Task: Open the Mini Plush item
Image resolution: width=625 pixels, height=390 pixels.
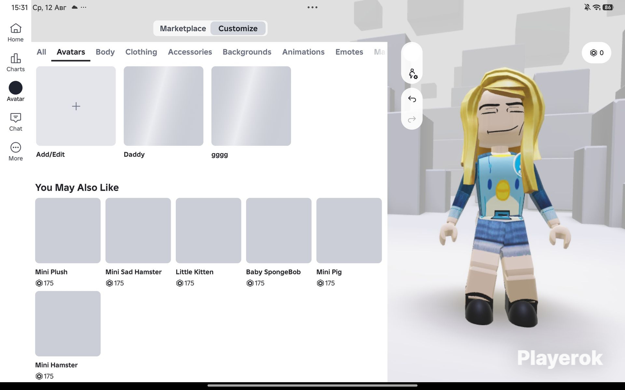Action: coord(68,230)
